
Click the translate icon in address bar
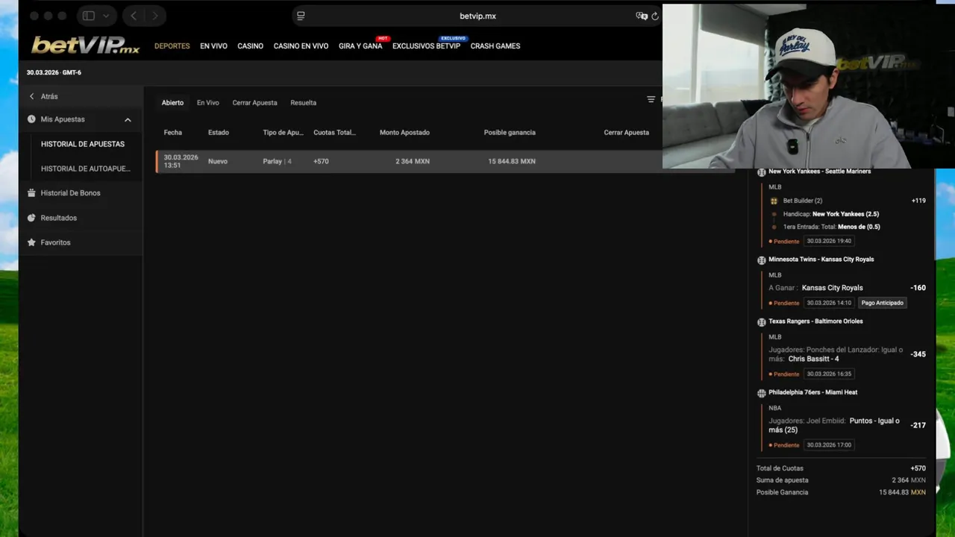(x=641, y=16)
